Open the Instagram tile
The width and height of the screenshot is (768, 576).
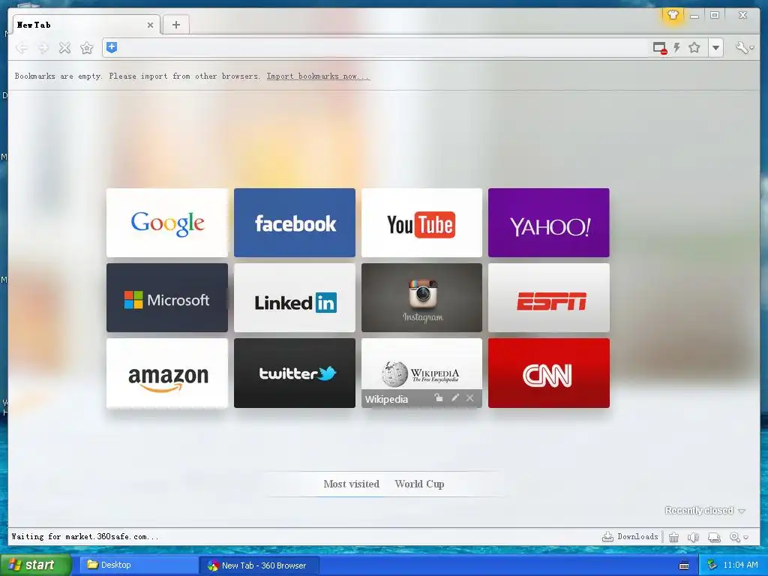point(421,298)
